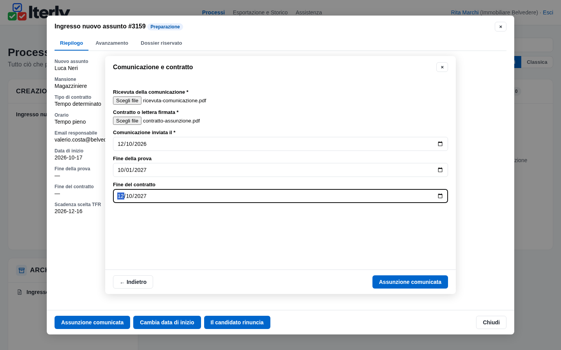Image resolution: width=561 pixels, height=350 pixels.
Task: Click Assunzione comunicata in the outer footer
Action: tap(92, 322)
